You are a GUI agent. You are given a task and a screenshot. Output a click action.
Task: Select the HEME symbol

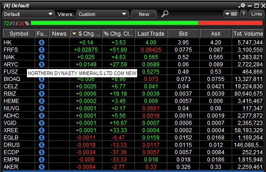11,101
